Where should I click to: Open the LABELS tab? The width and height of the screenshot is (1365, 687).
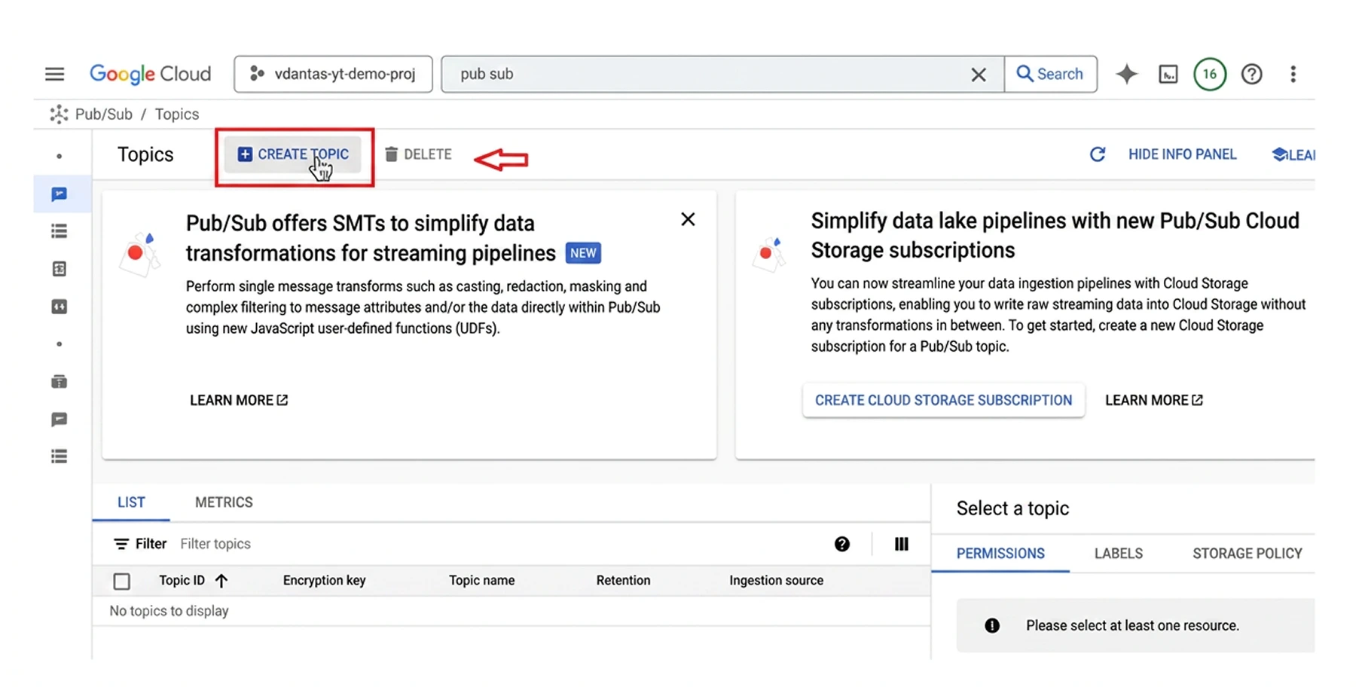[1118, 554]
